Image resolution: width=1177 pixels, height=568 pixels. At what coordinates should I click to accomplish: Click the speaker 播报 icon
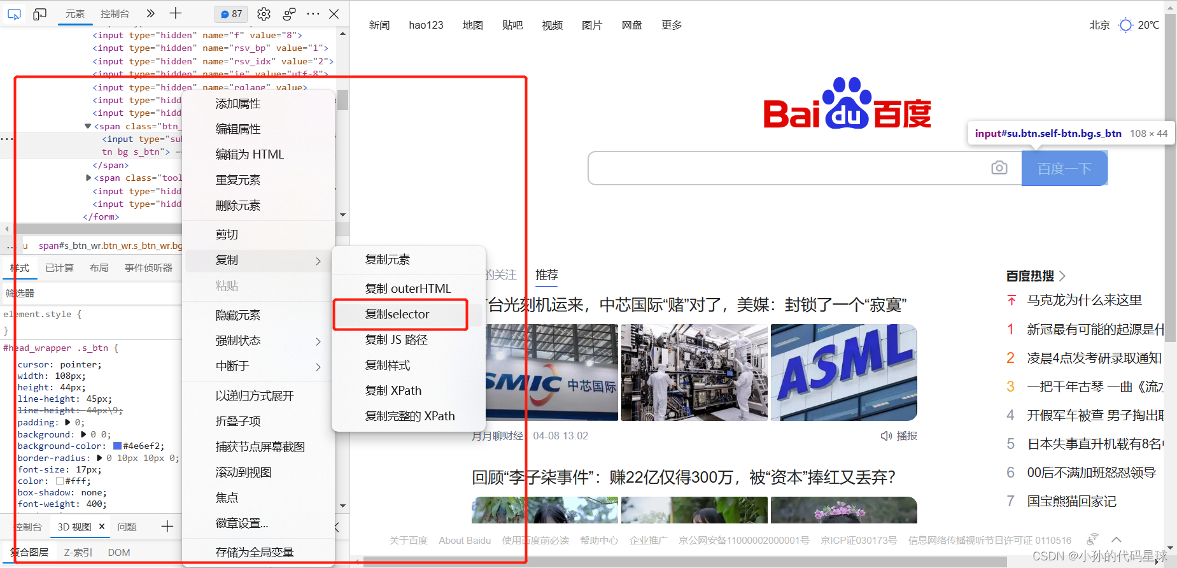(x=886, y=436)
